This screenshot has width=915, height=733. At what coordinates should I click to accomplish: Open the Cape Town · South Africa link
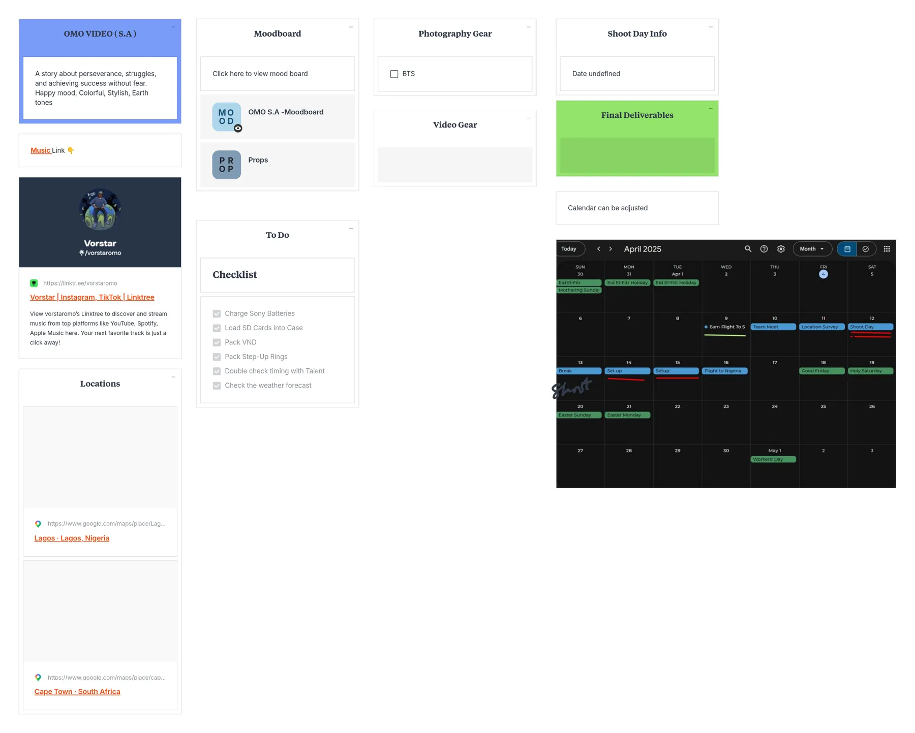pos(77,692)
